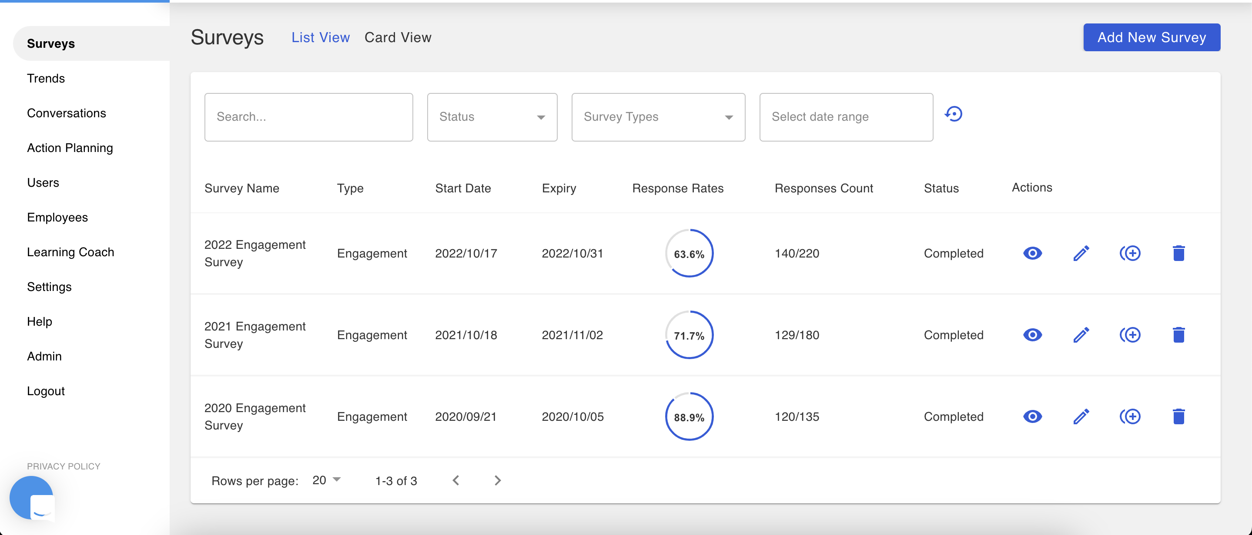Screen dimensions: 1252x535
Task: Delete the 2020 Engagement Survey with trash icon
Action: [x=1178, y=416]
